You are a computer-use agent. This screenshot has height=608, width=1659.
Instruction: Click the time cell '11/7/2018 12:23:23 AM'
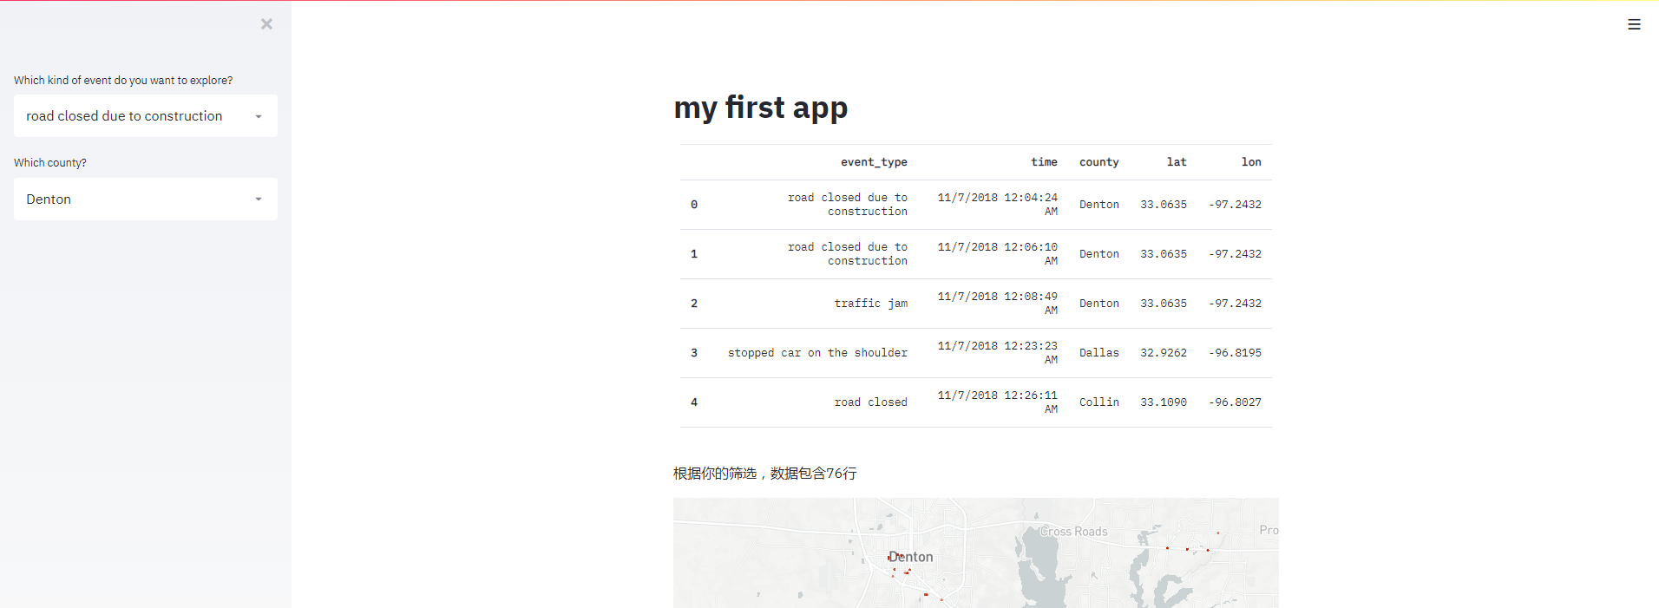point(997,353)
